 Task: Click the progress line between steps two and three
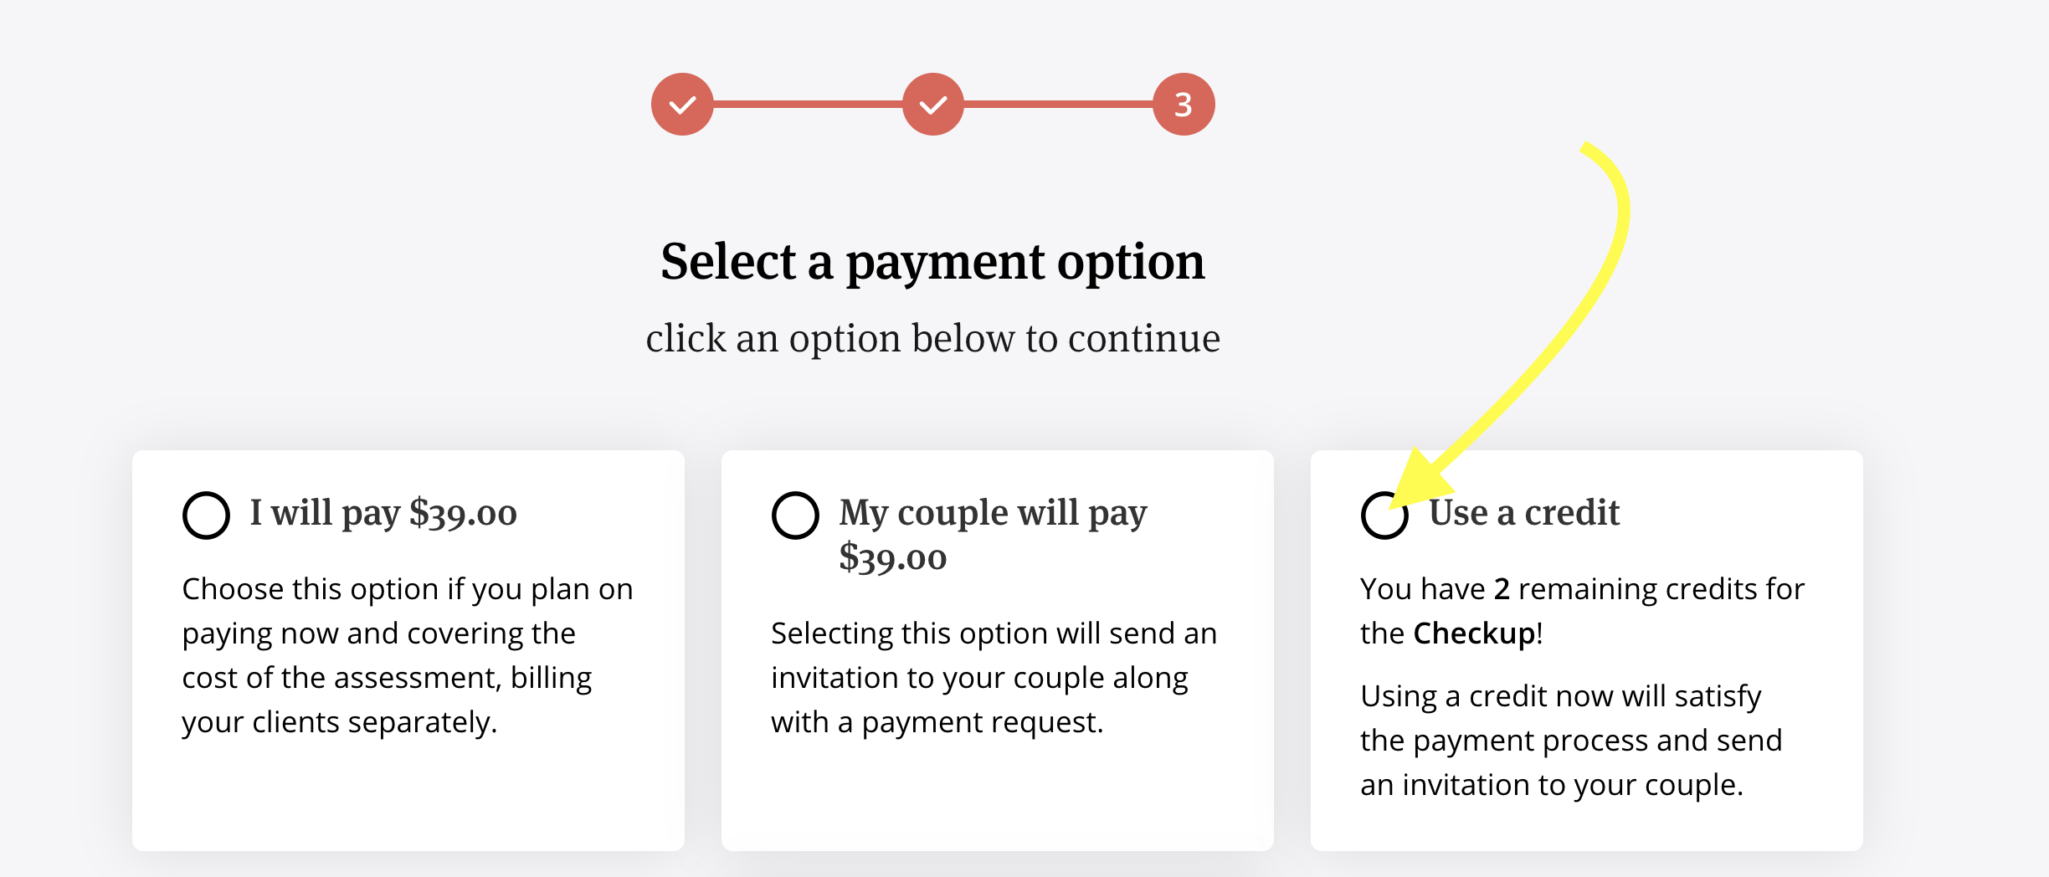coord(1059,105)
